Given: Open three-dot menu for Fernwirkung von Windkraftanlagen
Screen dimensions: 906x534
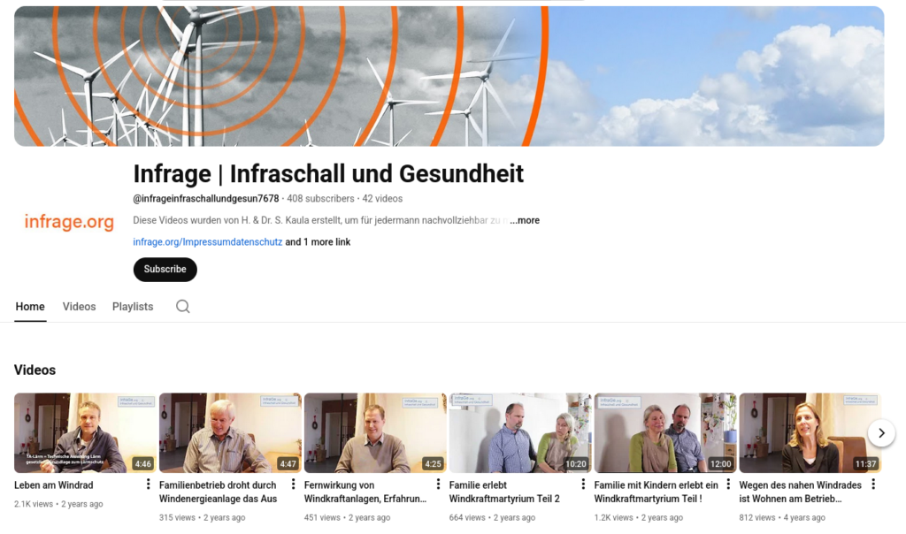Looking at the screenshot, I should 438,484.
